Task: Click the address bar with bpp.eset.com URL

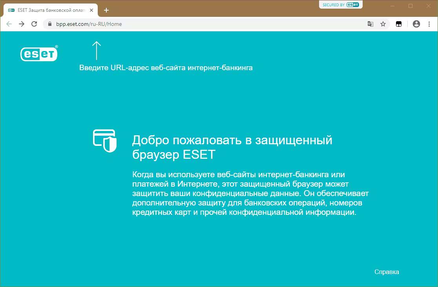Action: [217, 24]
